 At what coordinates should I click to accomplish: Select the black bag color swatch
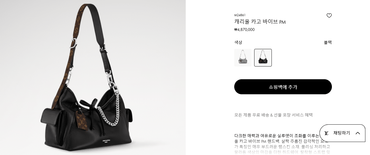click(263, 58)
